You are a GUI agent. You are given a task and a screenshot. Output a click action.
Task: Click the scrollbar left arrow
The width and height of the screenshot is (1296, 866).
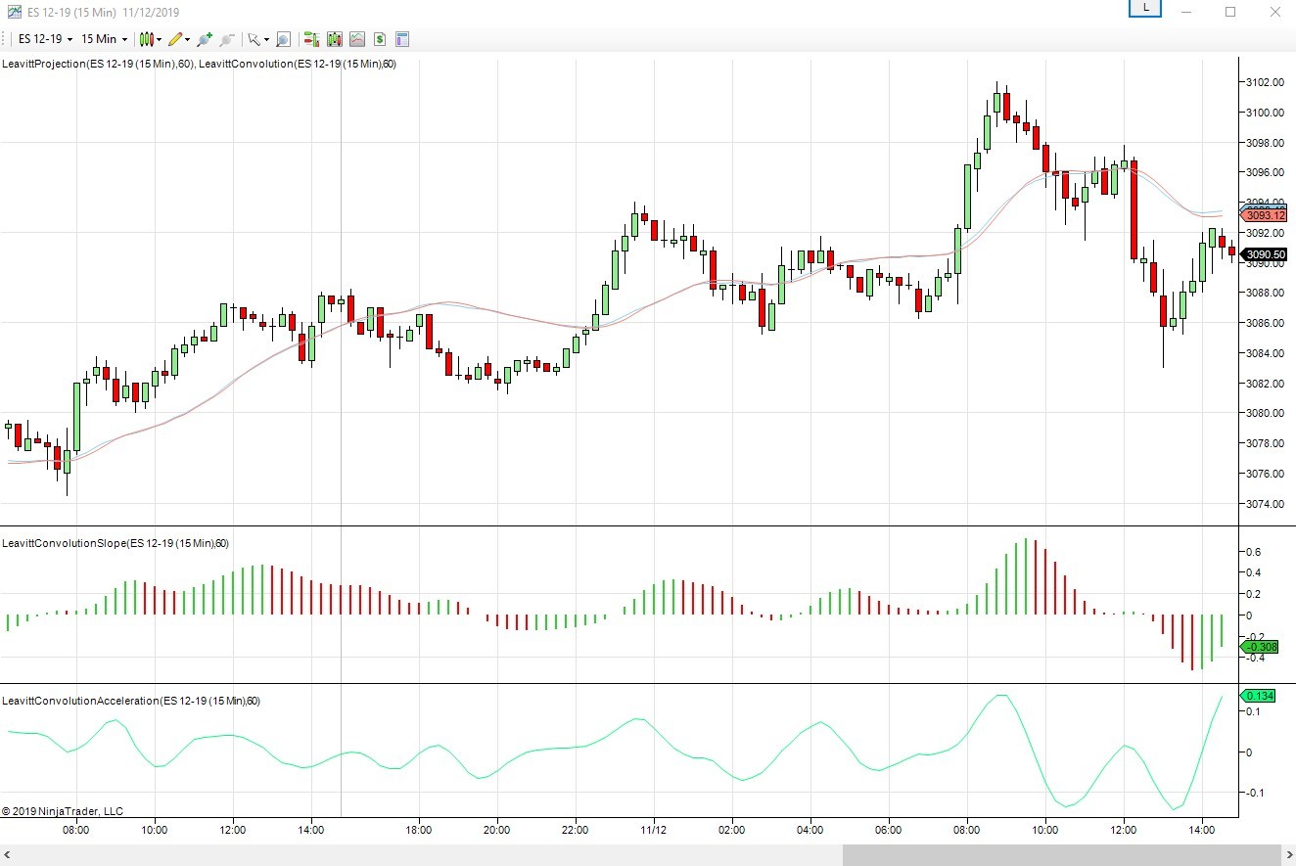7,856
